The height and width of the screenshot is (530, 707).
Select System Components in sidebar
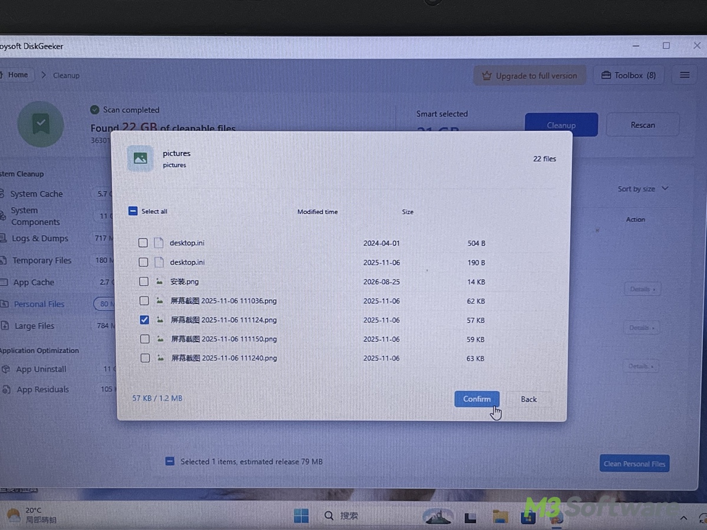click(x=35, y=216)
